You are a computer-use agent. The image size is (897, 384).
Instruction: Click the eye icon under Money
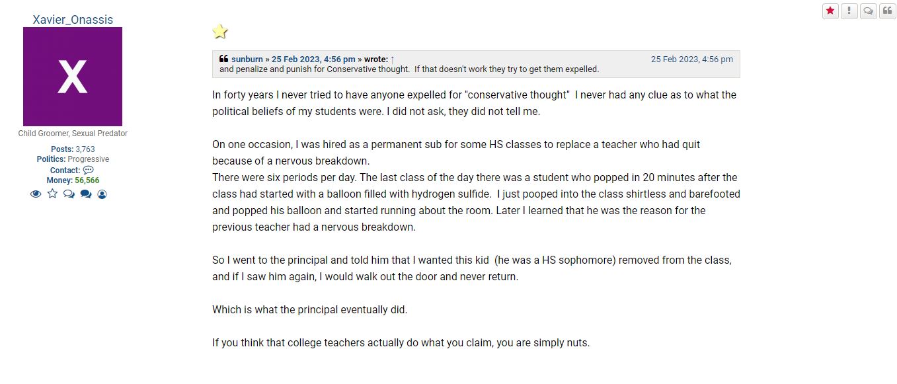36,194
